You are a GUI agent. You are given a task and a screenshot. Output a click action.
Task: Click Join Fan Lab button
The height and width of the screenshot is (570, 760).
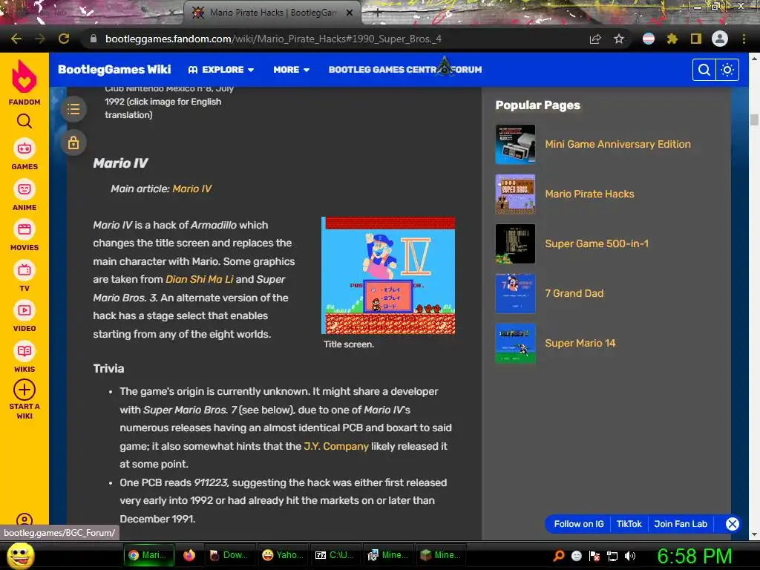click(x=681, y=524)
